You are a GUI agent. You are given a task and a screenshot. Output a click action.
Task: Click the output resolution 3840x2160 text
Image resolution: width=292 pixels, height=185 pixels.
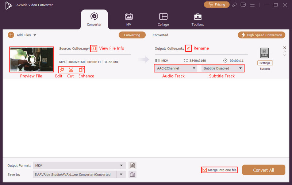coord(197,61)
